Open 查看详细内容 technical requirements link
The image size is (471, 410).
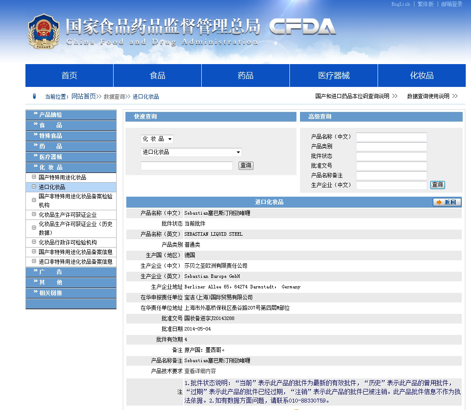tap(200, 371)
